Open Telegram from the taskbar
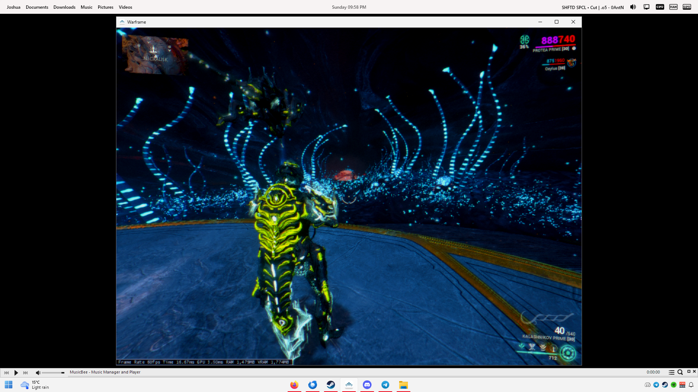Screen dimensions: 698x392 (x=385, y=385)
